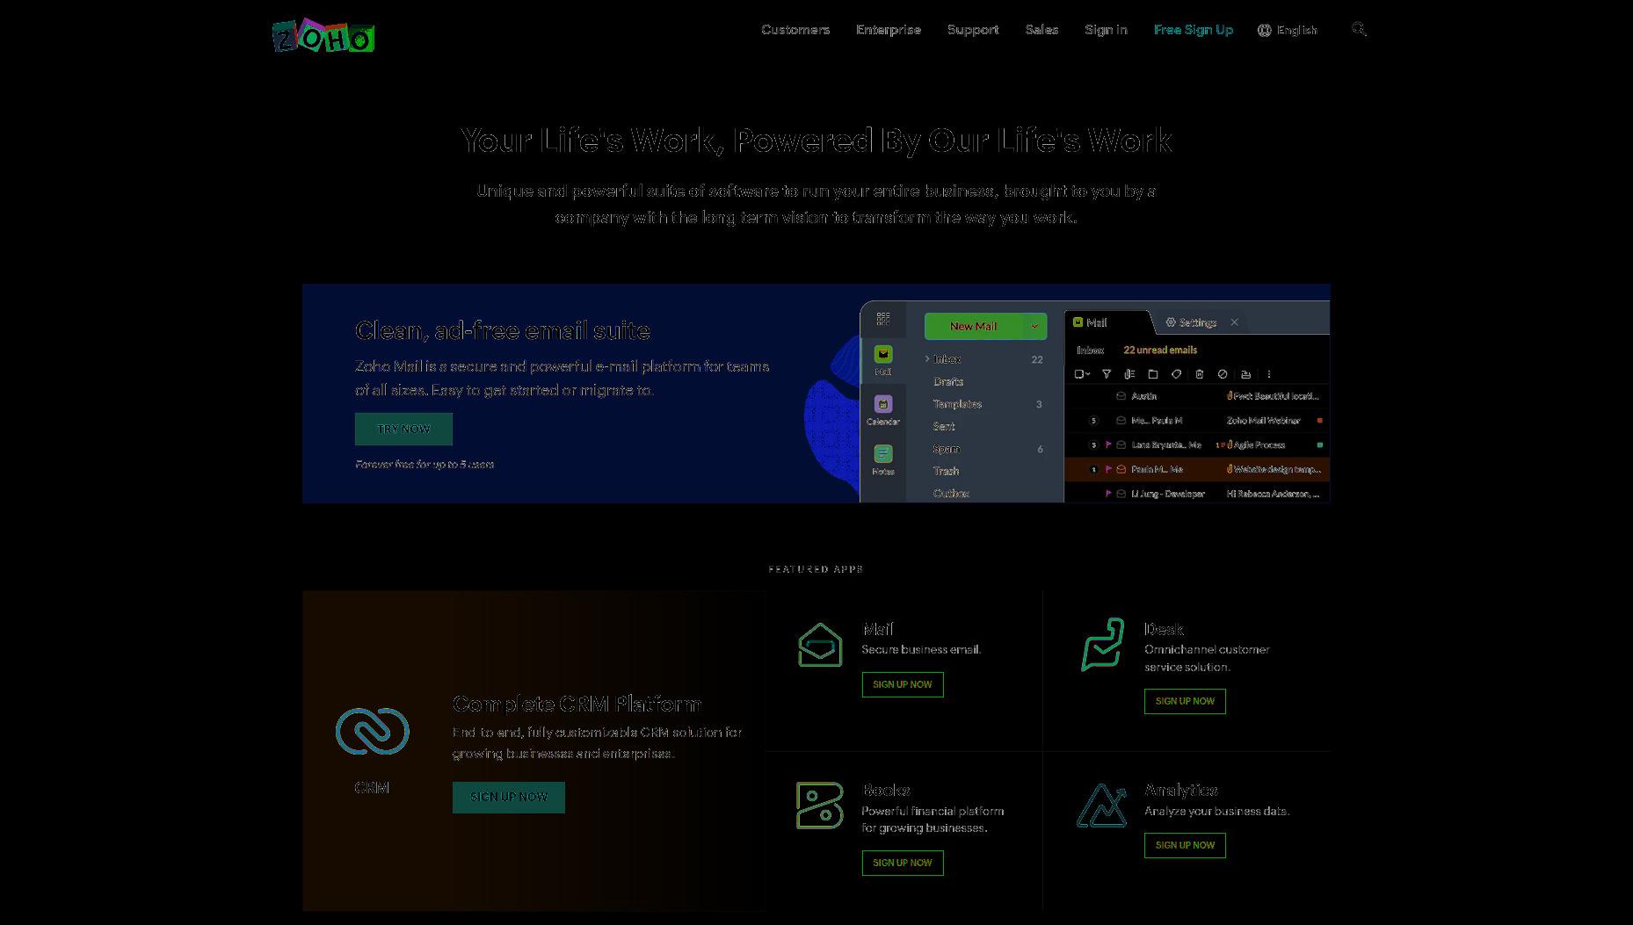Open the Enterprise menu item
Screen dimensions: 1633x925
(x=889, y=30)
